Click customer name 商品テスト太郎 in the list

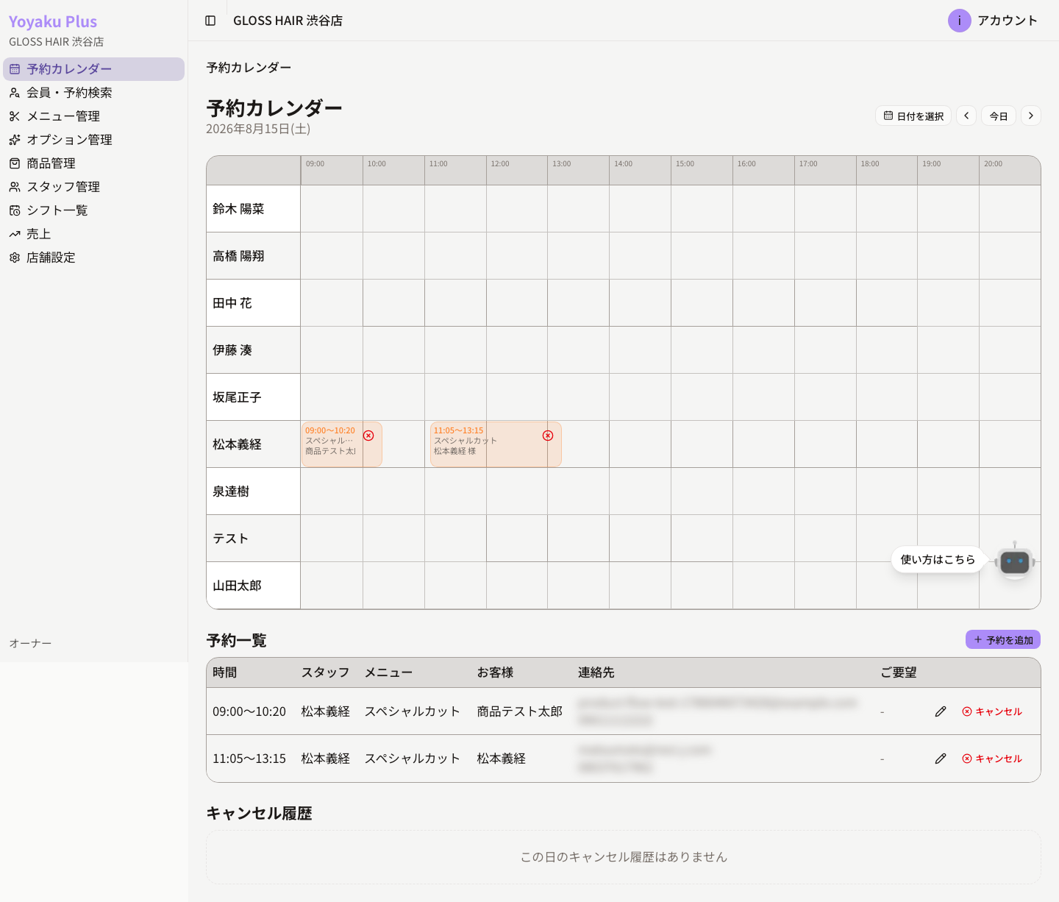point(519,711)
